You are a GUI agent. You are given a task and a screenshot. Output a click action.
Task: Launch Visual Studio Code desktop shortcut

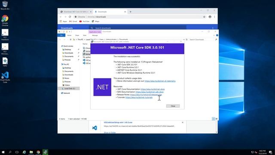click(x=5, y=77)
